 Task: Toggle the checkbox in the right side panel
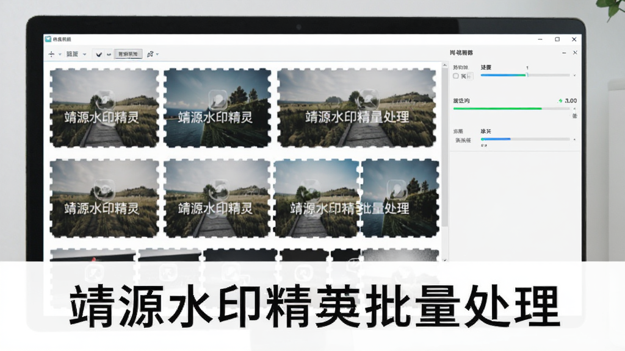[455, 76]
